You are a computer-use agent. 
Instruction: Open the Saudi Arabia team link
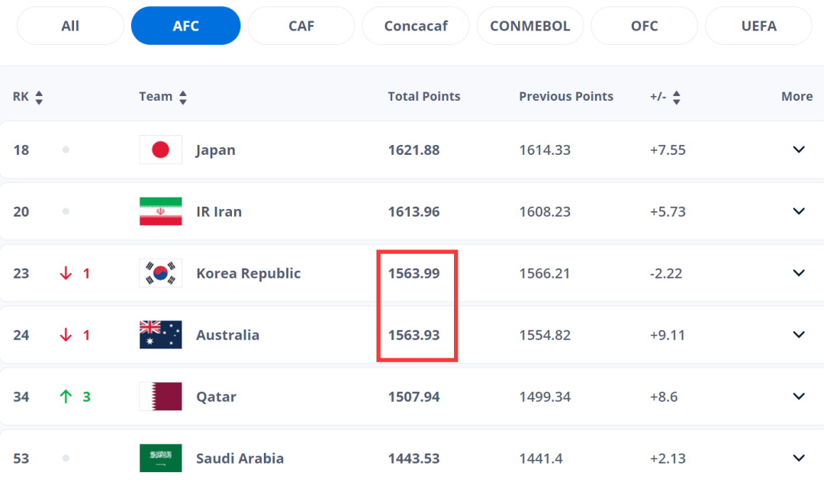coord(240,458)
